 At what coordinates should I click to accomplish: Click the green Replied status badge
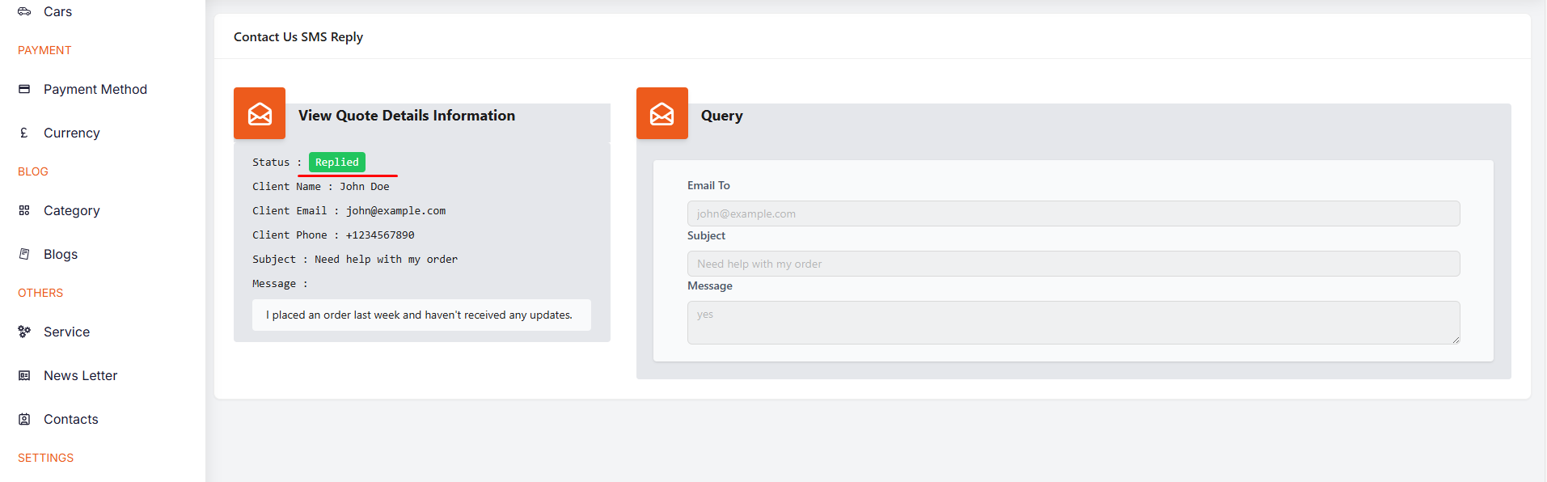(x=336, y=163)
